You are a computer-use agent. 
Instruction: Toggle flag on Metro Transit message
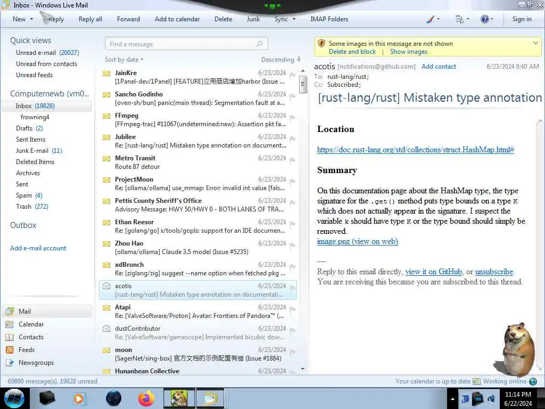[292, 160]
